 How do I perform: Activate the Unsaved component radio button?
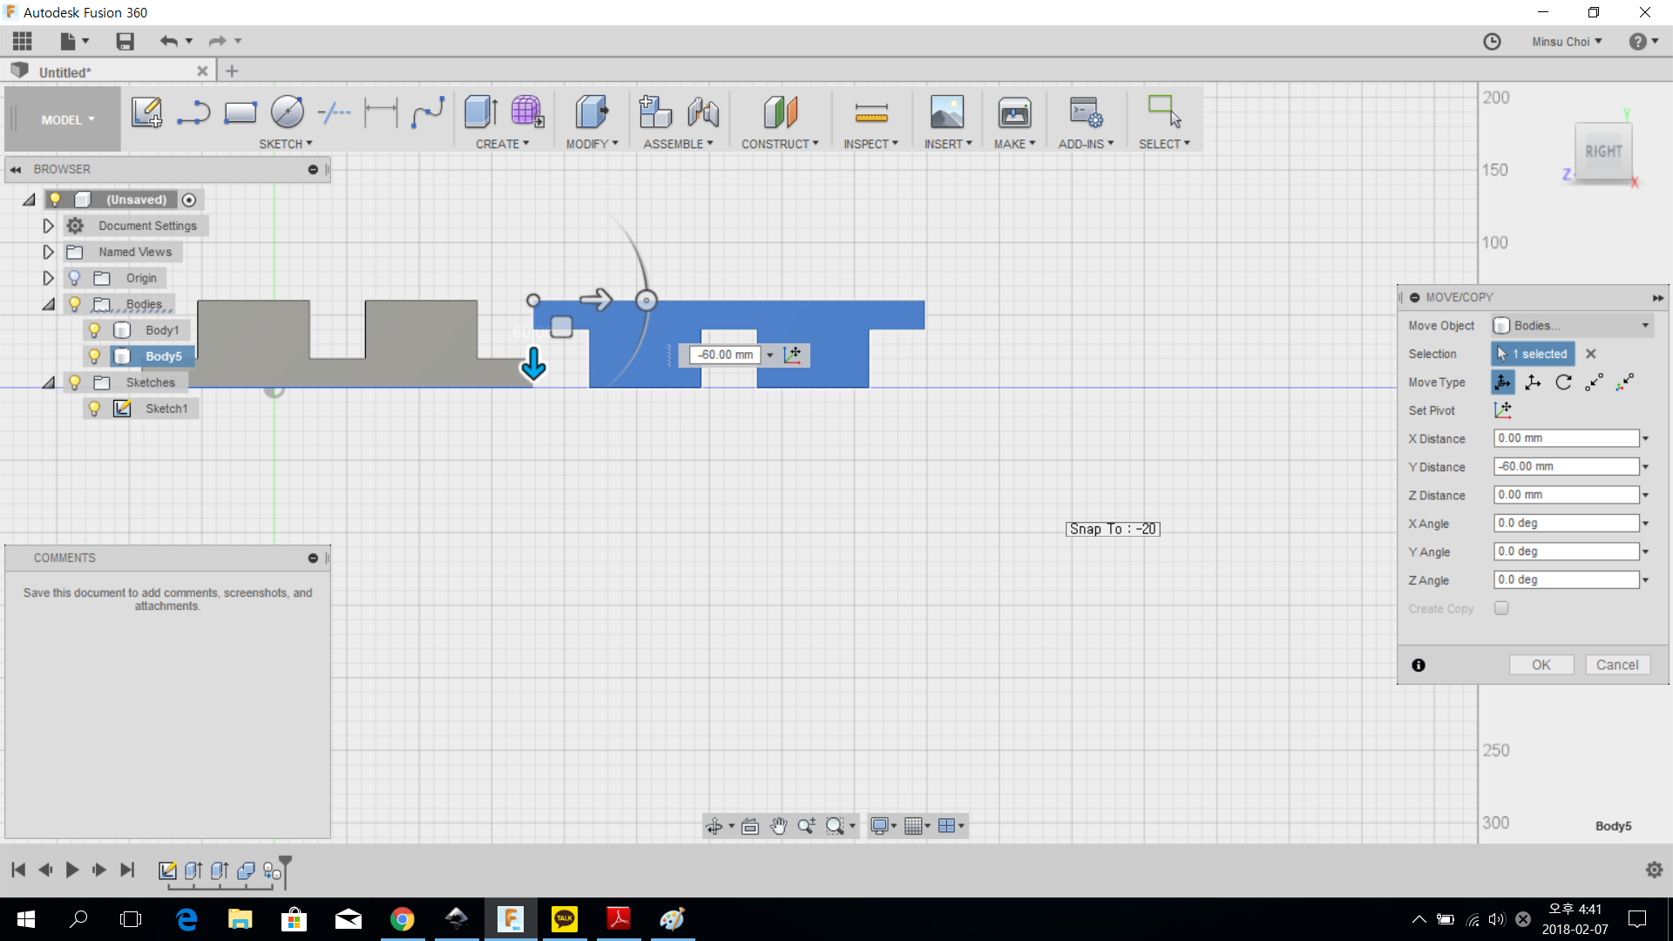189,200
